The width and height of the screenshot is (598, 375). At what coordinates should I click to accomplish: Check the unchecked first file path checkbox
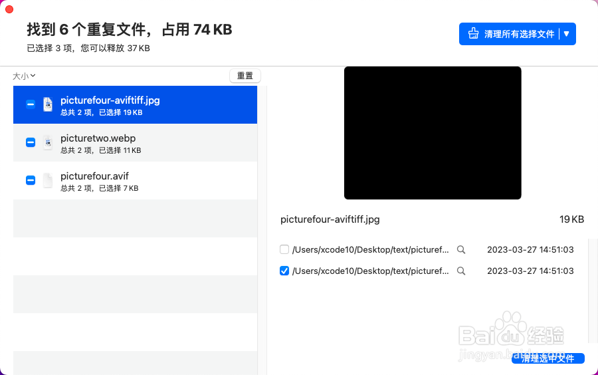[x=284, y=249]
